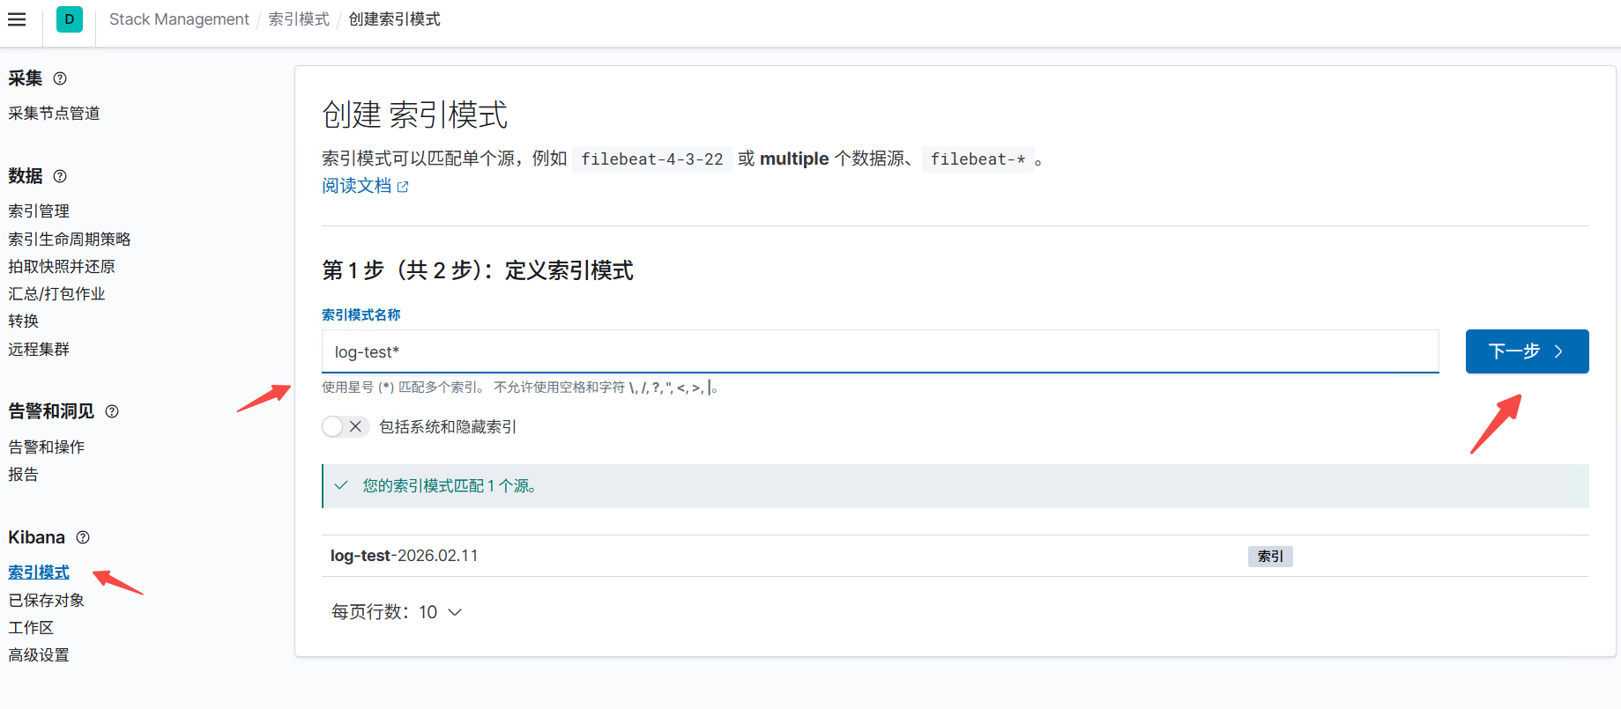Viewport: 1621px width, 709px height.
Task: Open 已保存对象 in sidebar
Action: (x=47, y=601)
